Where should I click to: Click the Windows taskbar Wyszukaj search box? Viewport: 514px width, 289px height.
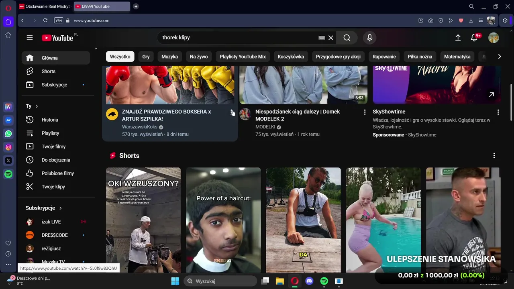[220, 281]
